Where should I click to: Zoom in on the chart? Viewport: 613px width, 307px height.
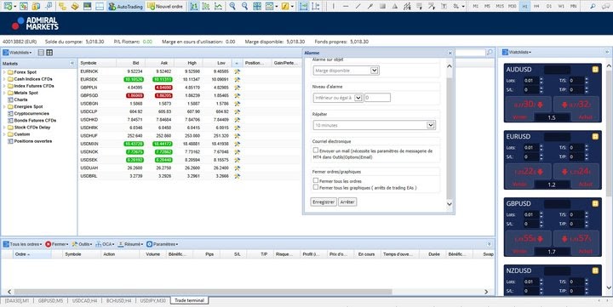tap(232, 6)
